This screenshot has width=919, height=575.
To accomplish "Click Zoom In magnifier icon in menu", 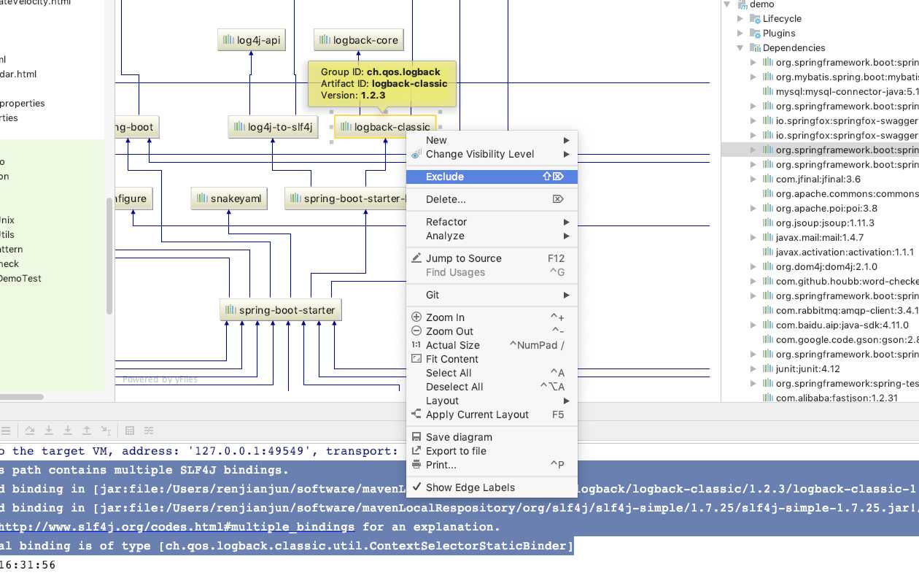I will [x=416, y=317].
